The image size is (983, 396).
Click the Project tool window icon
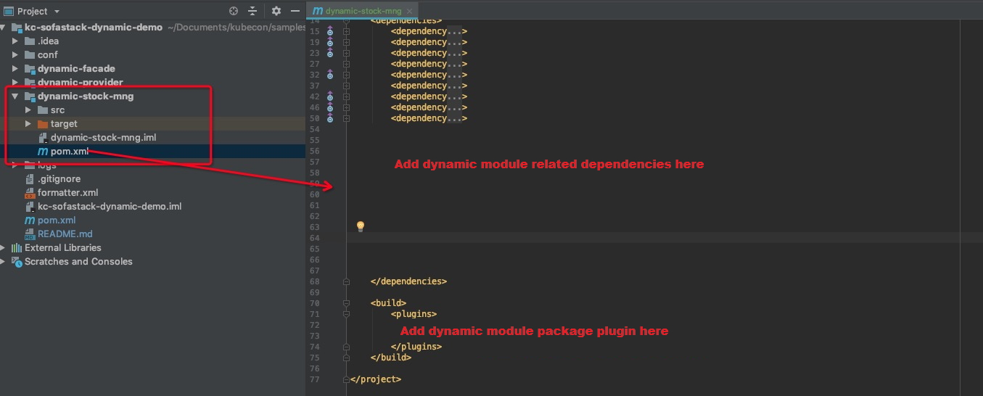click(9, 11)
